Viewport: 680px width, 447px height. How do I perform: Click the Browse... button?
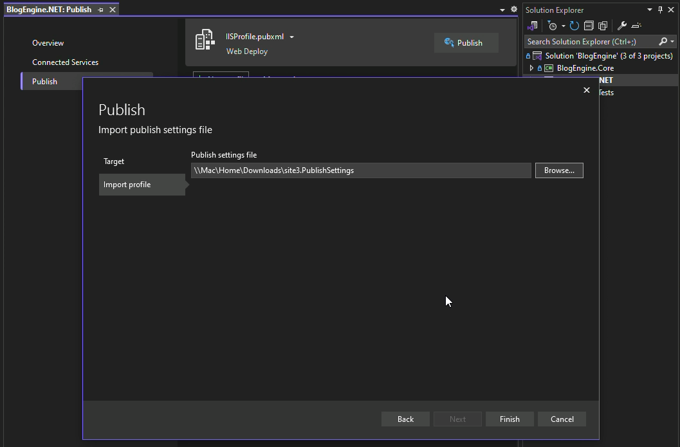tap(559, 170)
